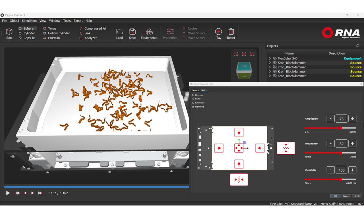The width and height of the screenshot is (364, 218).
Task: Open the Equipments library
Action: [149, 34]
